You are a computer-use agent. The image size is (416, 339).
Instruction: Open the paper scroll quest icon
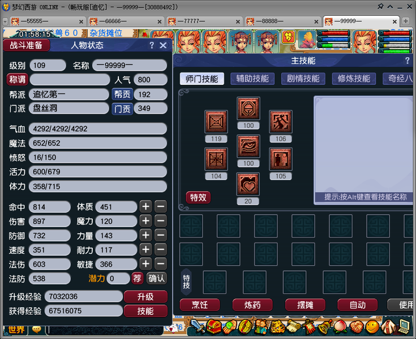click(x=293, y=327)
